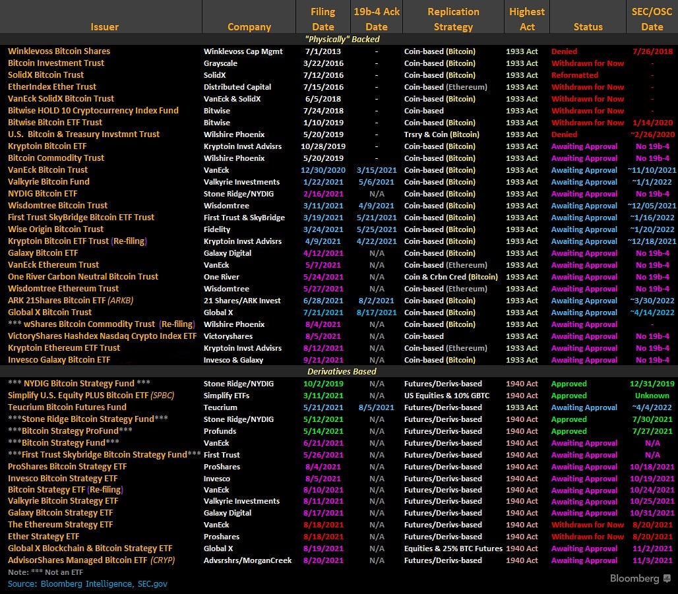The height and width of the screenshot is (594, 678).
Task: Select Galaxy Bitcoin ETF issuer
Action: [43, 253]
